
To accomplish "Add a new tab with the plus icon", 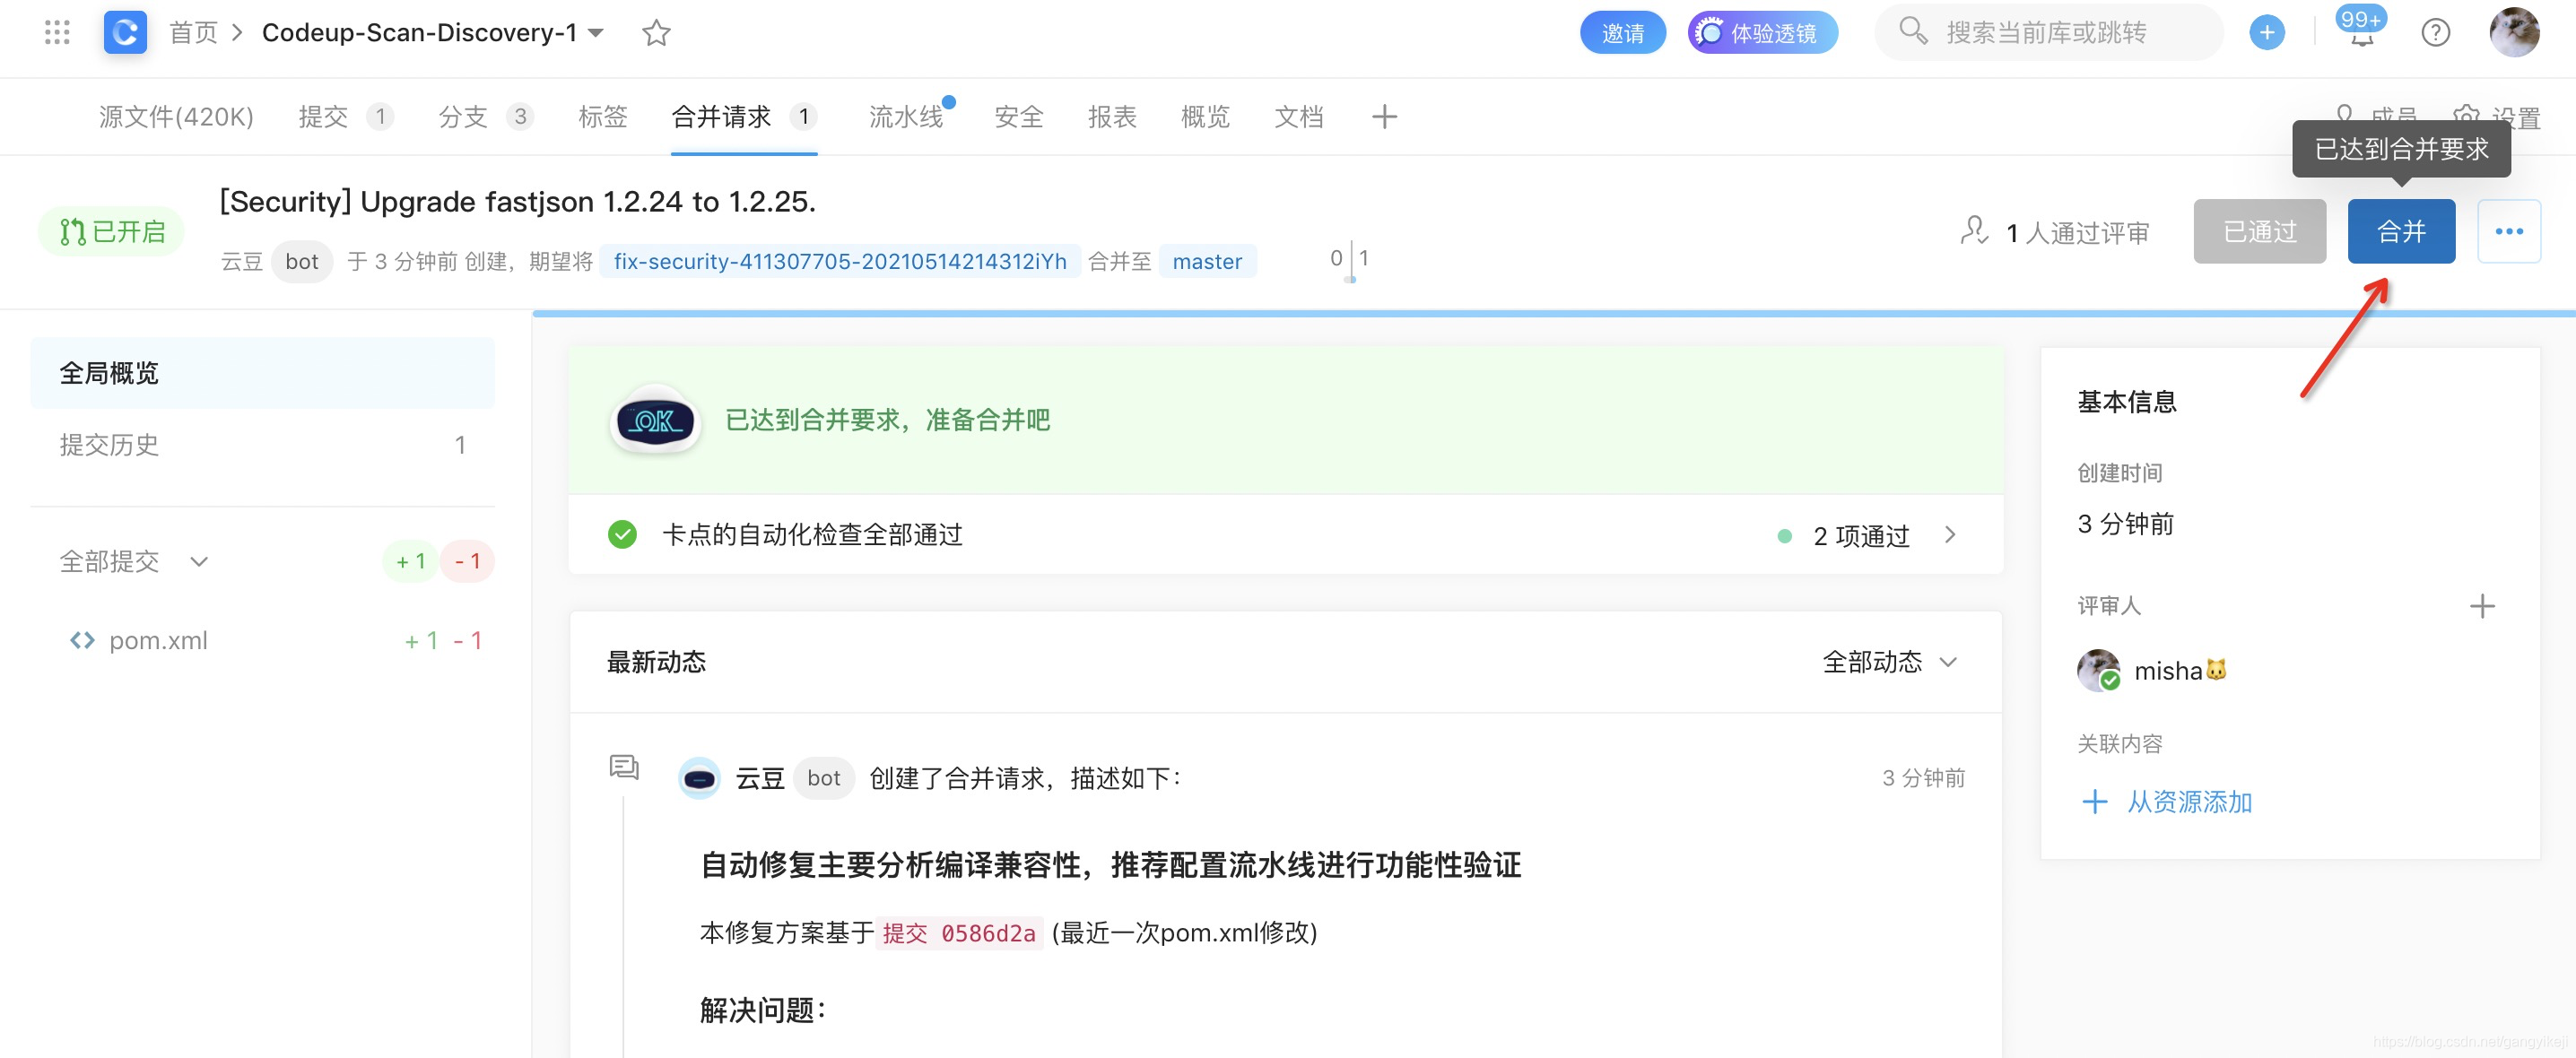I will (x=1385, y=117).
